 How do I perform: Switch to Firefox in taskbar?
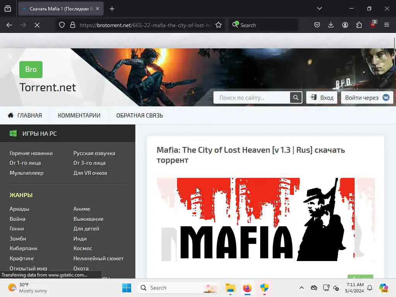tap(247, 288)
